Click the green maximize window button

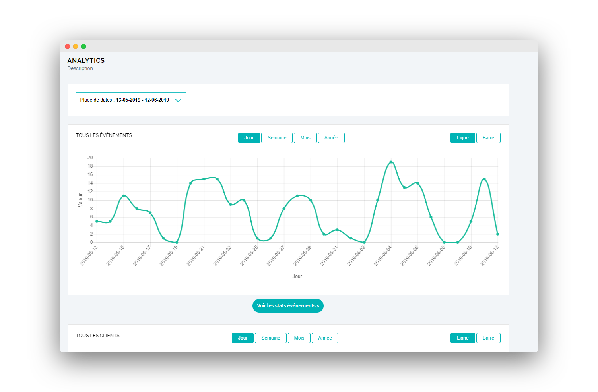(x=83, y=46)
